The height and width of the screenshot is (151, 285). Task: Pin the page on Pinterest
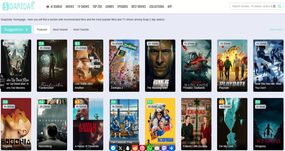[x=142, y=148]
